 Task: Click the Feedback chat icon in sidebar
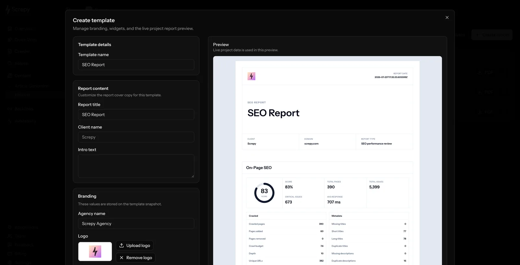pyautogui.click(x=10, y=245)
